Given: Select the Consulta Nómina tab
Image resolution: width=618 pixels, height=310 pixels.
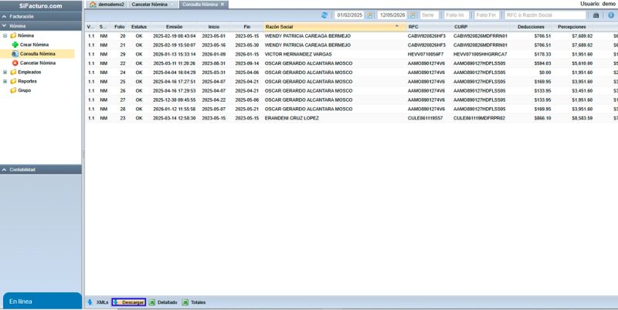Looking at the screenshot, I should (204, 5).
